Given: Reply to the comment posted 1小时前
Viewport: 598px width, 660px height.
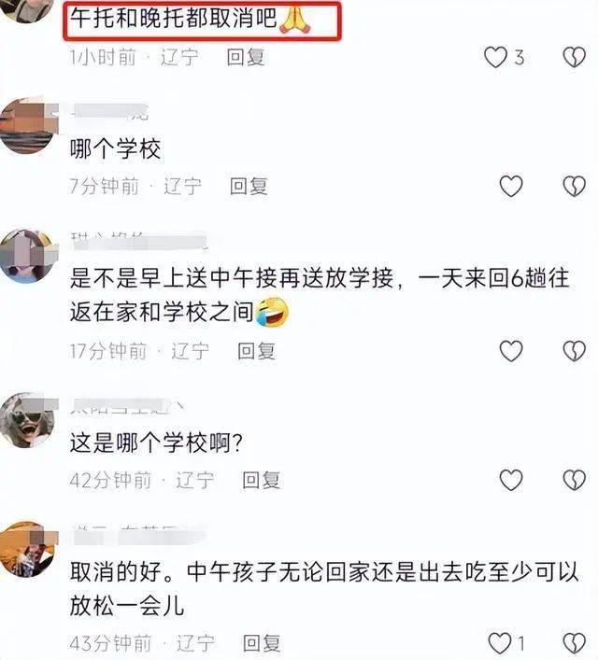Looking at the screenshot, I should click(x=246, y=57).
